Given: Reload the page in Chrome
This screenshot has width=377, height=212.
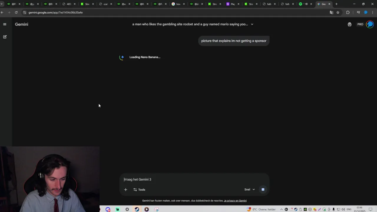Looking at the screenshot, I should [x=16, y=12].
